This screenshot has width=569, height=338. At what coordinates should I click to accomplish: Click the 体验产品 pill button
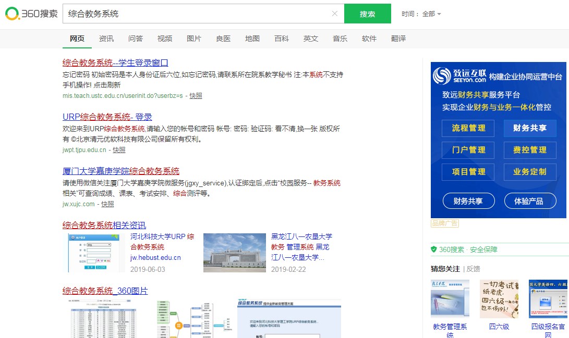pos(530,201)
